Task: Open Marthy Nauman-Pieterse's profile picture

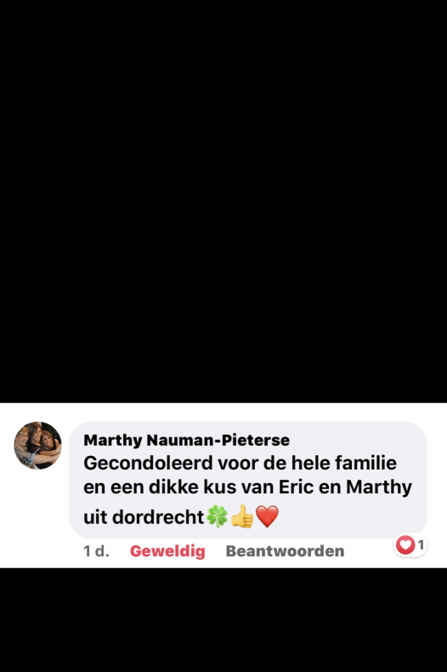Action: pyautogui.click(x=37, y=445)
